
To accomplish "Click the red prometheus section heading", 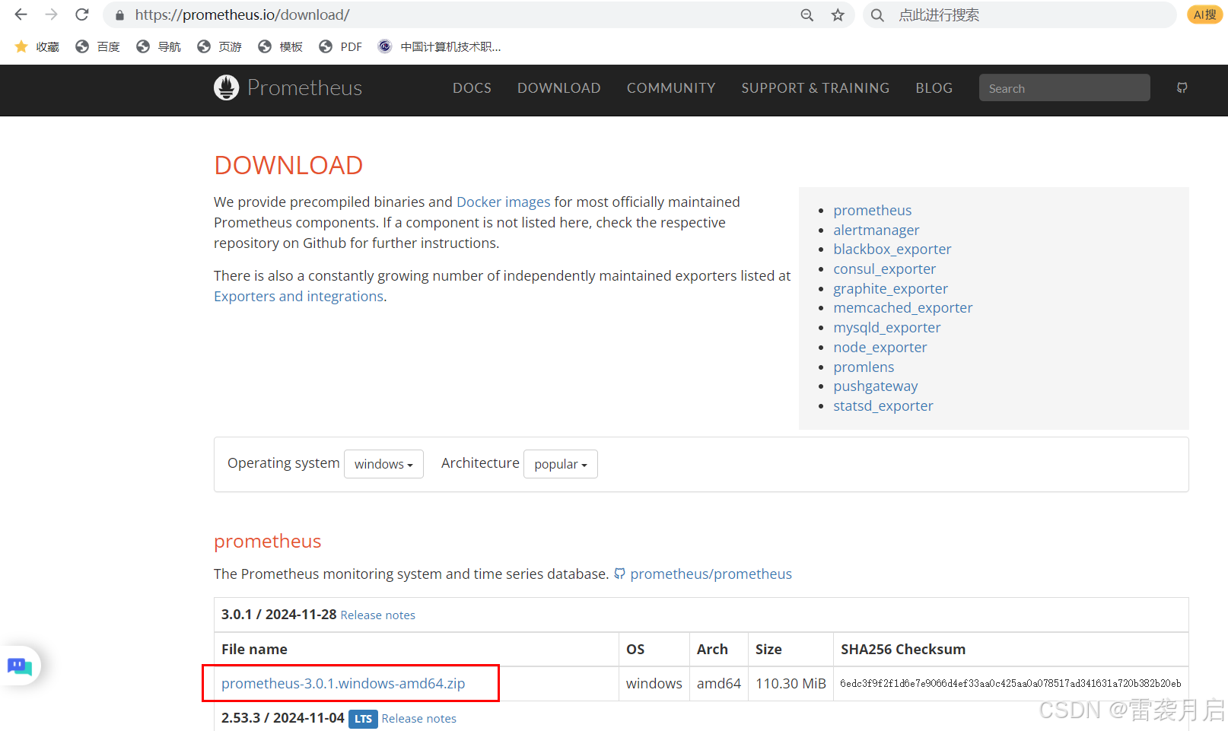I will pos(267,541).
